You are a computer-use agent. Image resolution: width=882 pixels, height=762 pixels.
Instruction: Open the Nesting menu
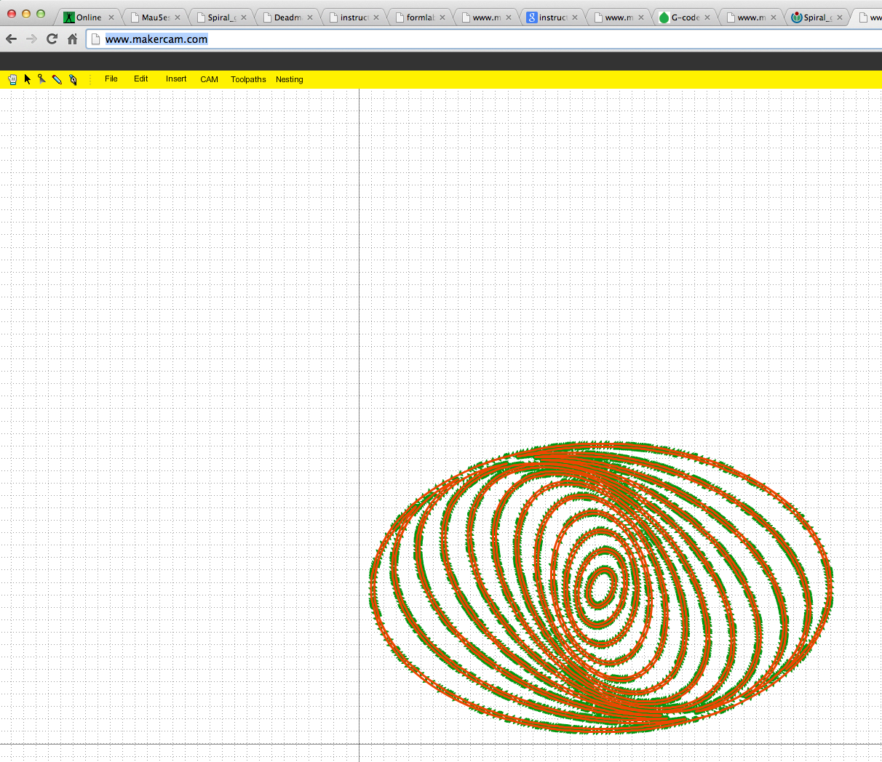click(x=289, y=79)
